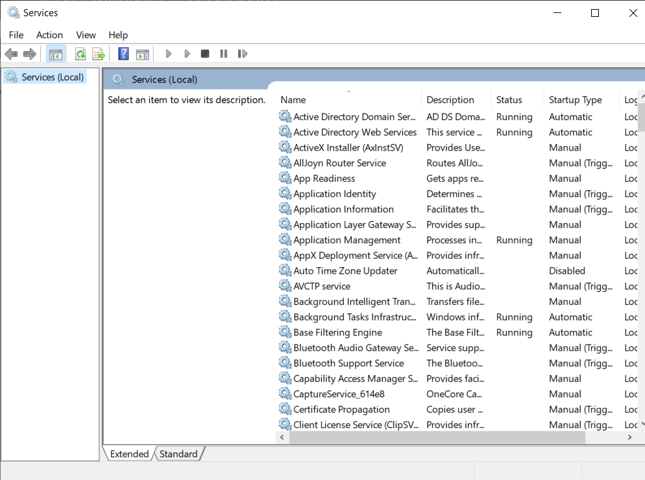Click the Forward arrow toolbar icon
This screenshot has height=480, width=645.
coord(30,54)
